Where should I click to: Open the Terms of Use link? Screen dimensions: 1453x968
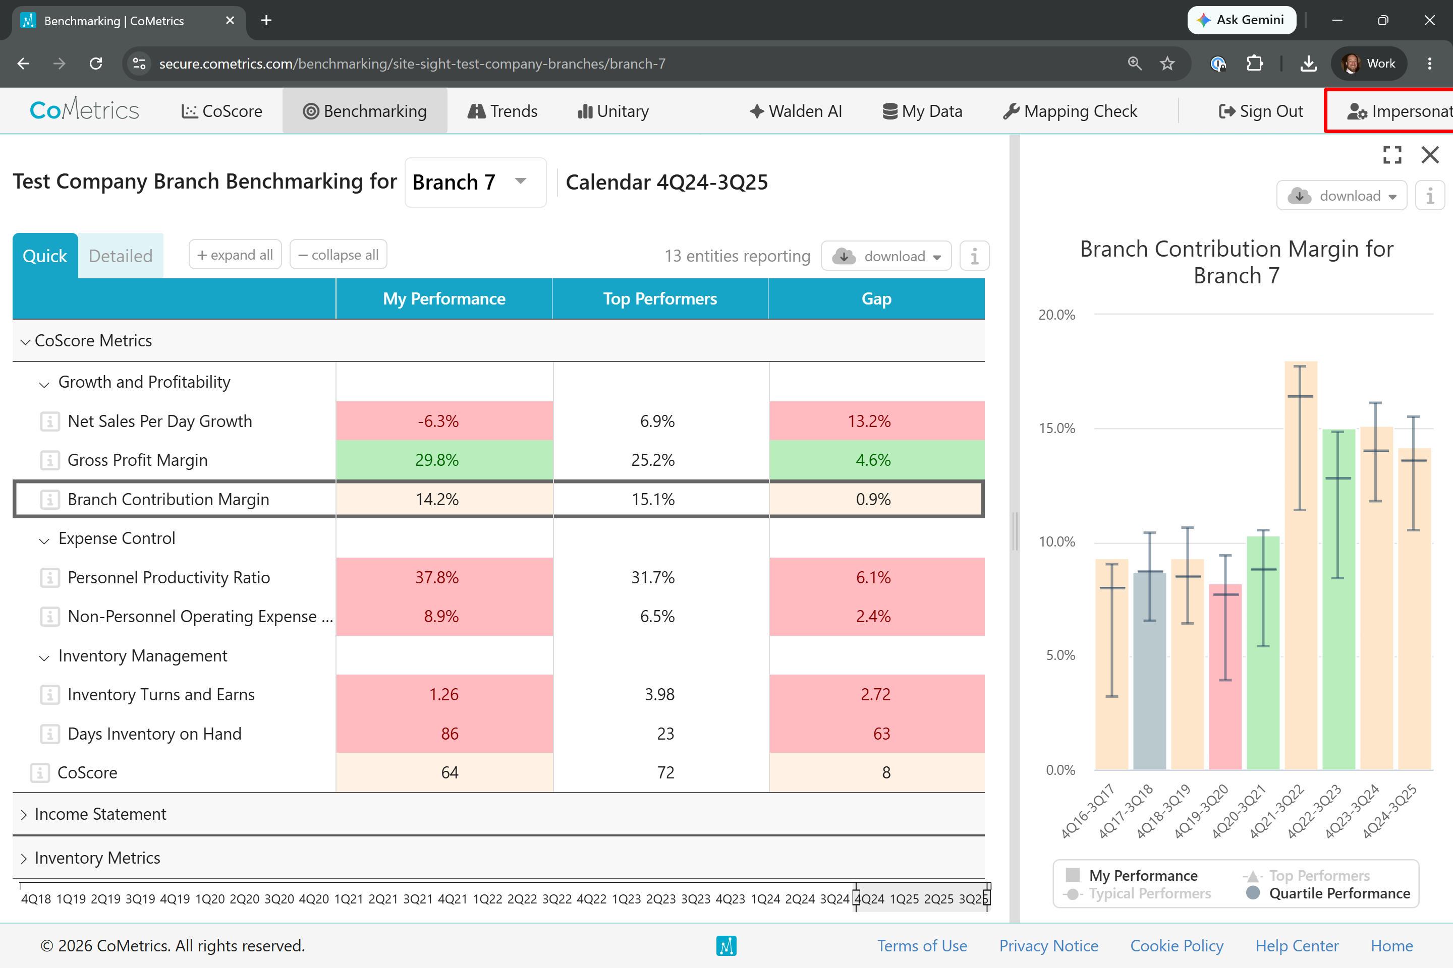pyautogui.click(x=922, y=946)
